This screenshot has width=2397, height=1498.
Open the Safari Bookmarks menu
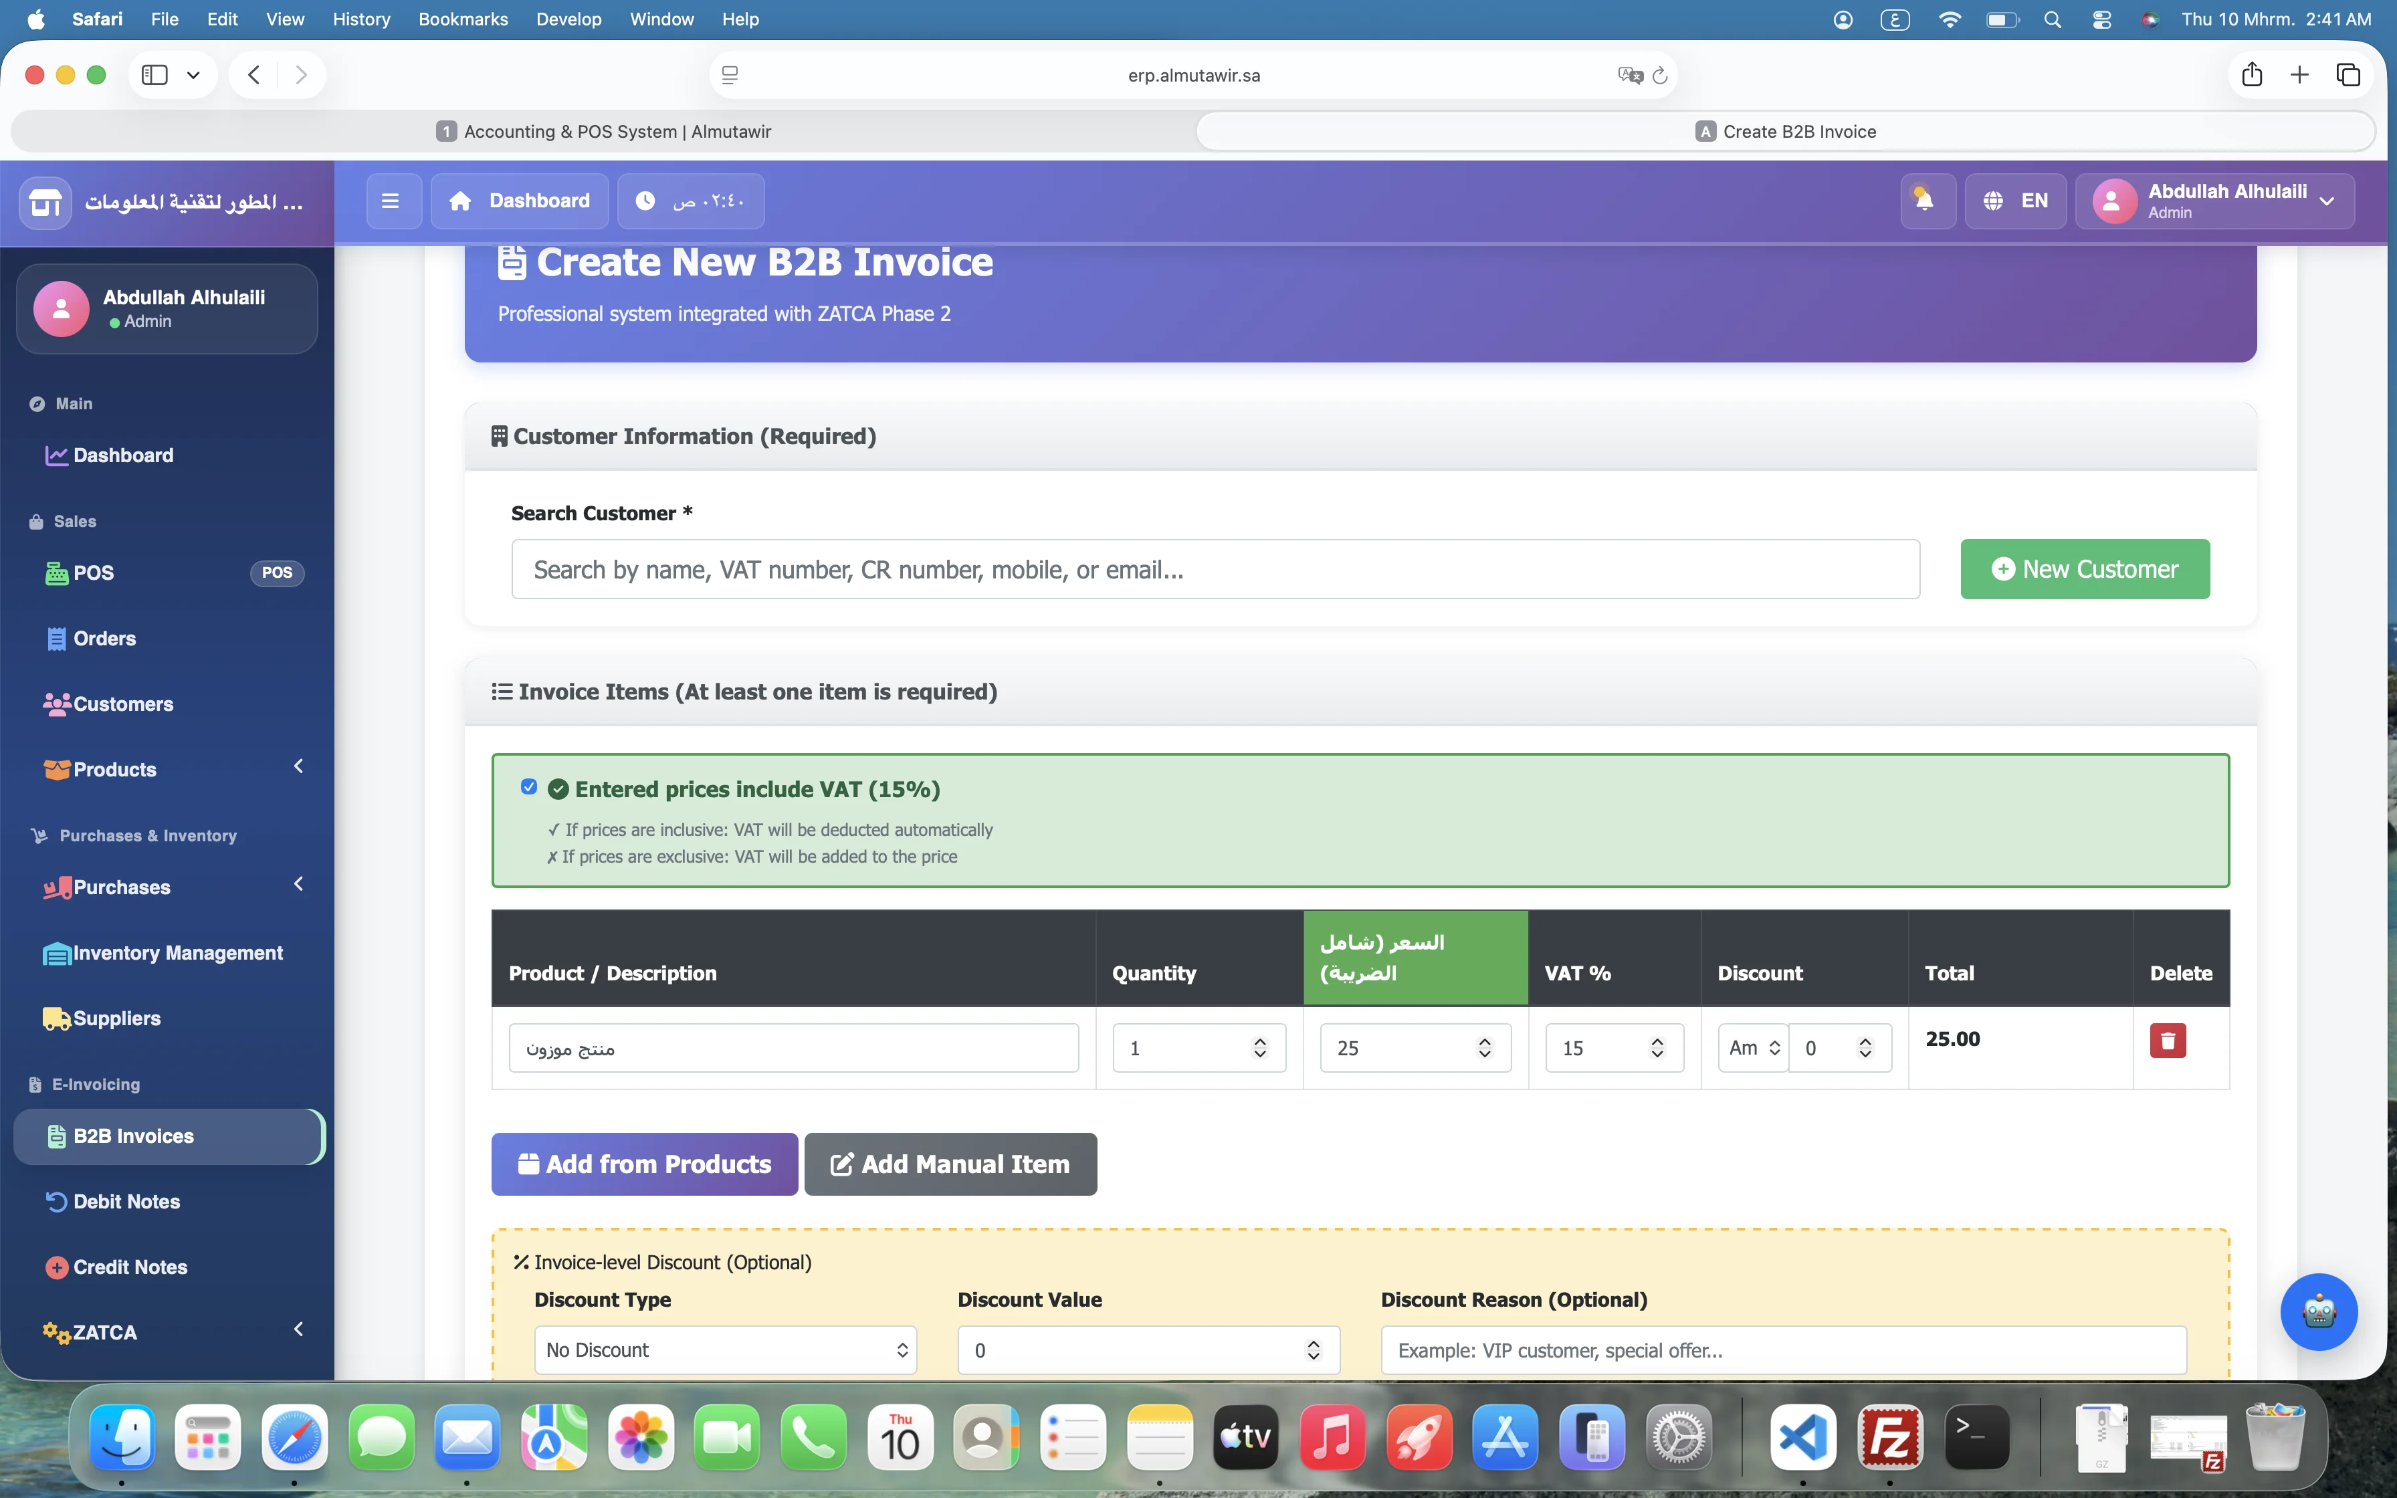pyautogui.click(x=463, y=20)
